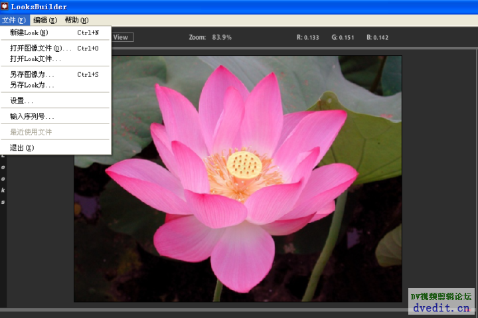Select 另存Look为... from File menu

55,85
